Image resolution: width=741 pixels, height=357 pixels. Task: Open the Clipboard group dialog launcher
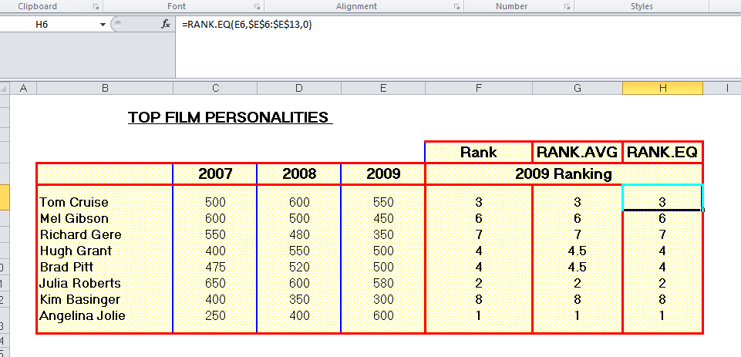tap(96, 7)
